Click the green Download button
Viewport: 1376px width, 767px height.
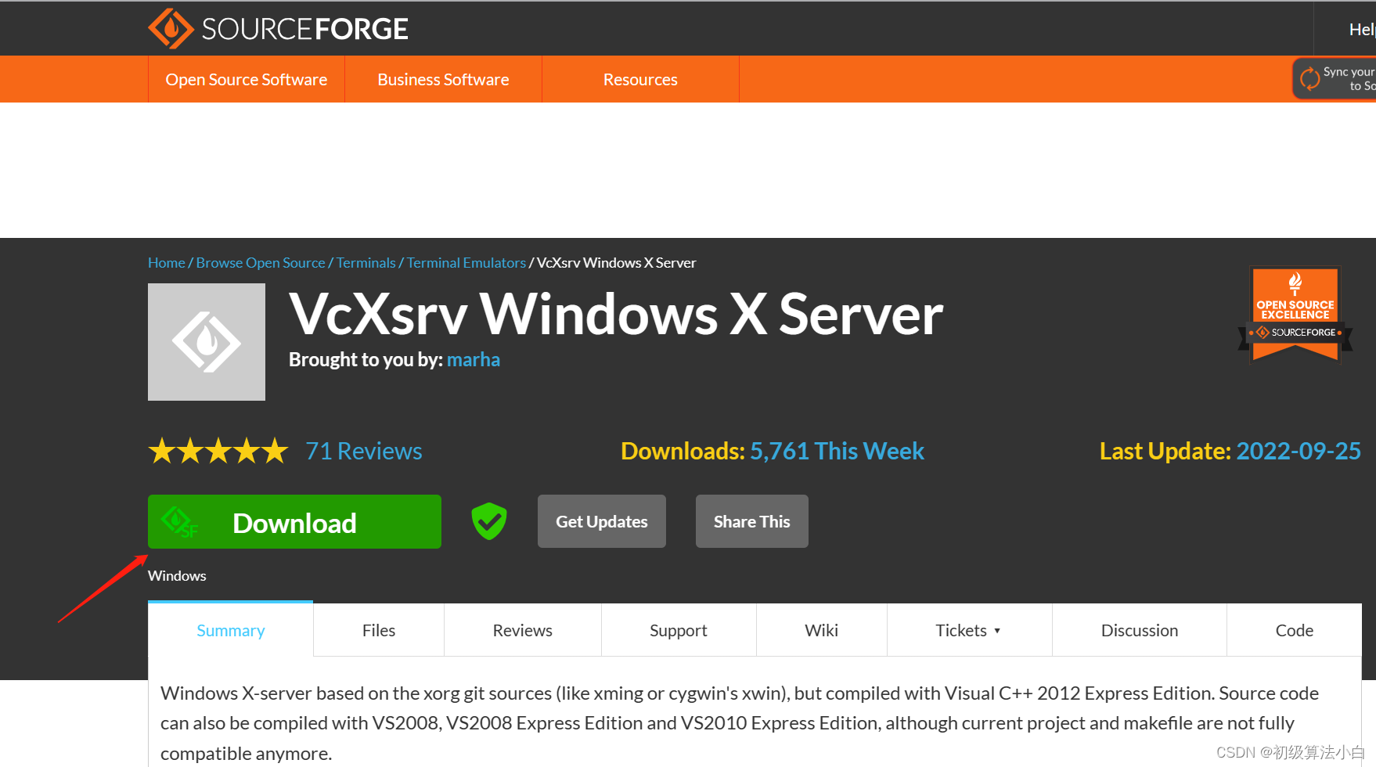coord(294,521)
